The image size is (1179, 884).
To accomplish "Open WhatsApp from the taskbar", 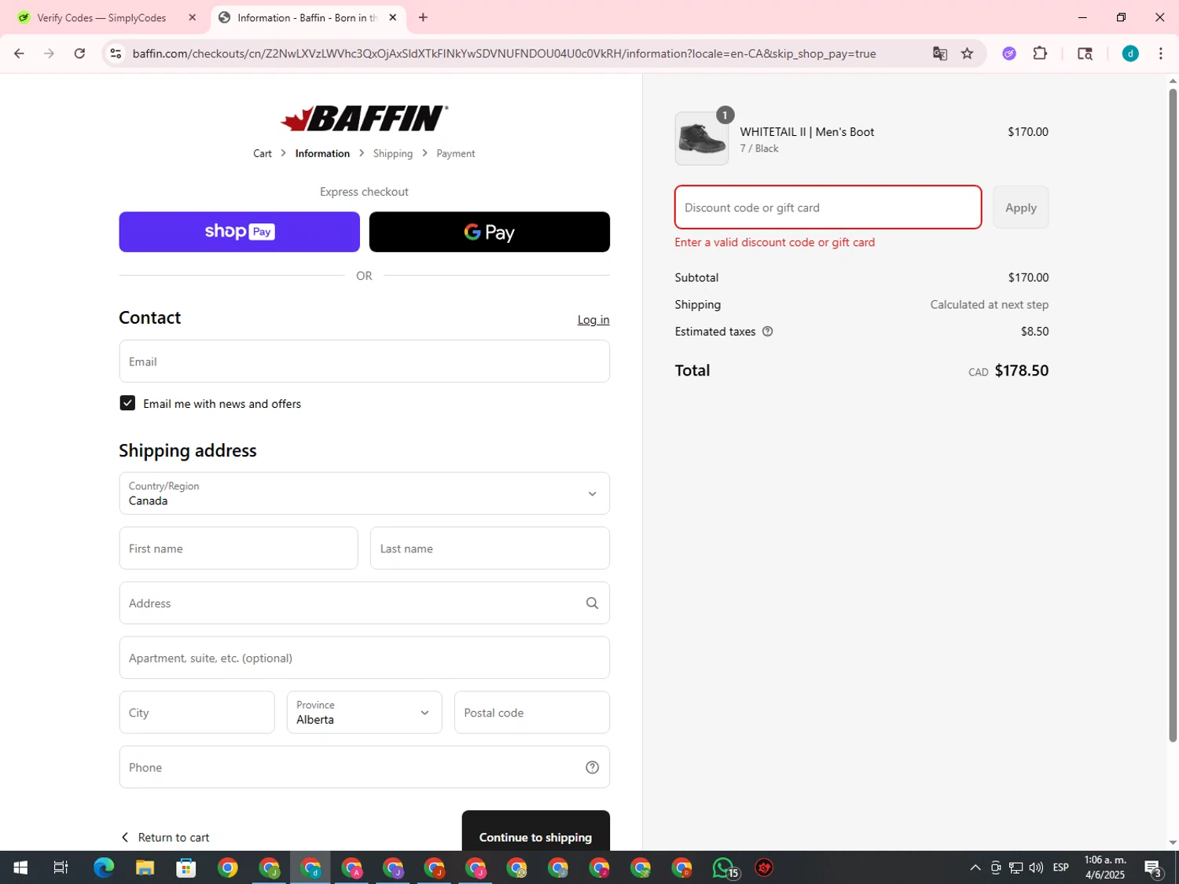I will pyautogui.click(x=724, y=867).
